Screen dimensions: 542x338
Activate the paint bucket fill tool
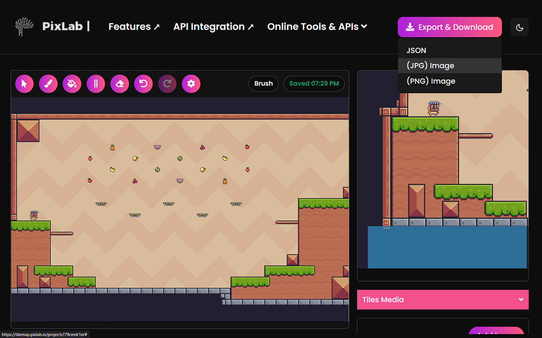tap(72, 84)
